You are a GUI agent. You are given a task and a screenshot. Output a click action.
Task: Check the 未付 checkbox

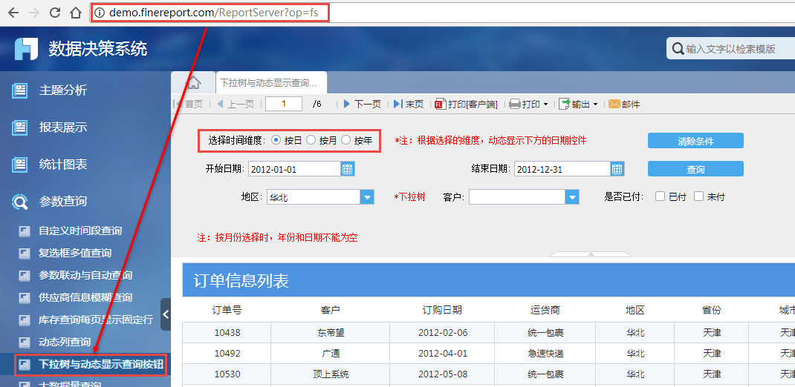[699, 196]
